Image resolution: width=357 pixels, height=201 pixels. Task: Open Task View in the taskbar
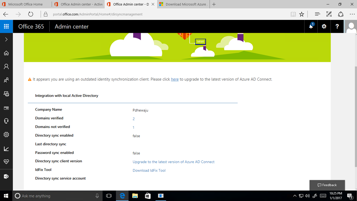(x=109, y=196)
